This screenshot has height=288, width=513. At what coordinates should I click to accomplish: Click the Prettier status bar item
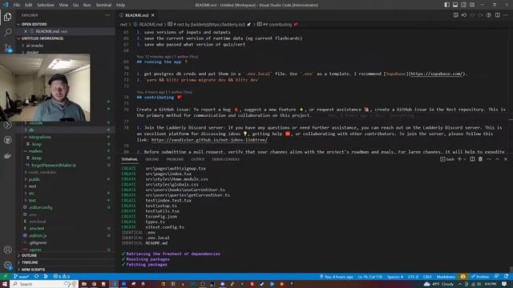click(479, 277)
